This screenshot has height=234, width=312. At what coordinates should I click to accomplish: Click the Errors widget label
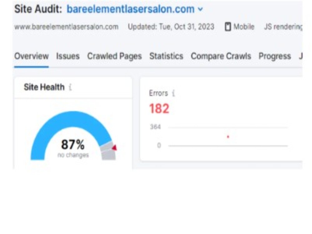click(x=158, y=93)
